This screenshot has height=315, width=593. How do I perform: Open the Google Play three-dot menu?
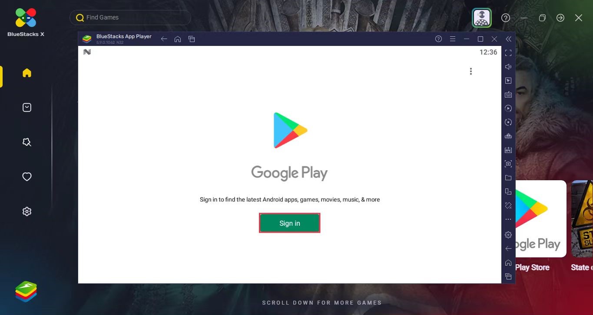pyautogui.click(x=470, y=71)
